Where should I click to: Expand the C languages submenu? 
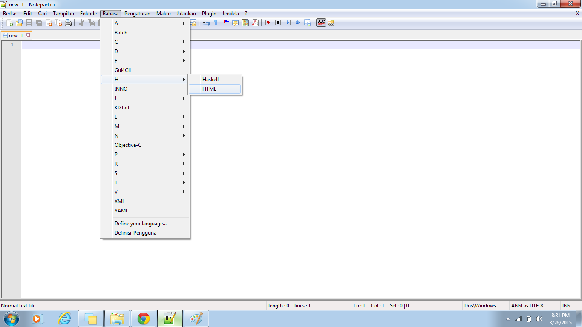coord(145,42)
